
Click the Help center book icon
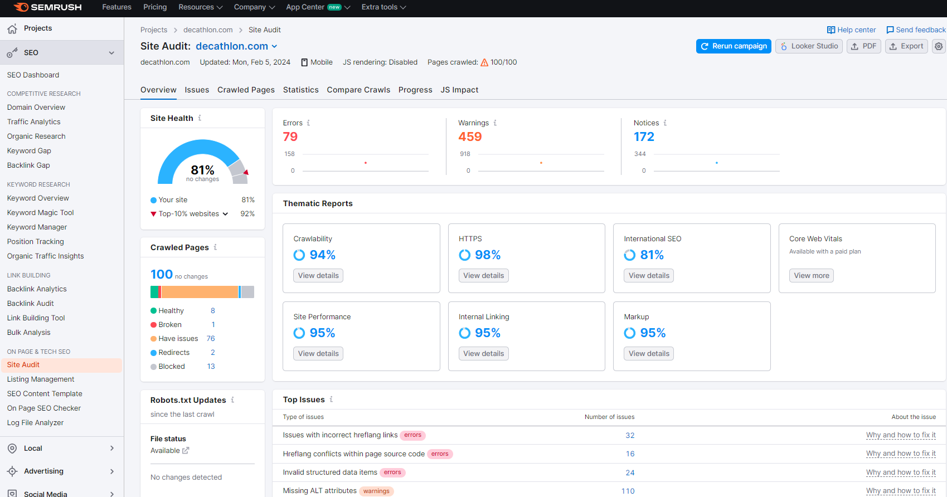click(x=831, y=30)
